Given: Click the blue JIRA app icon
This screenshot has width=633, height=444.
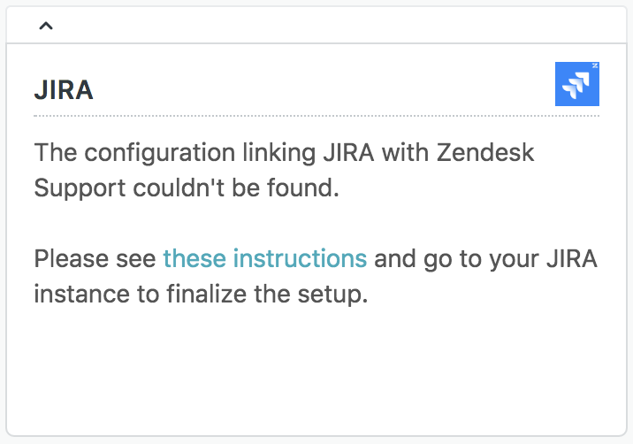Looking at the screenshot, I should (576, 84).
